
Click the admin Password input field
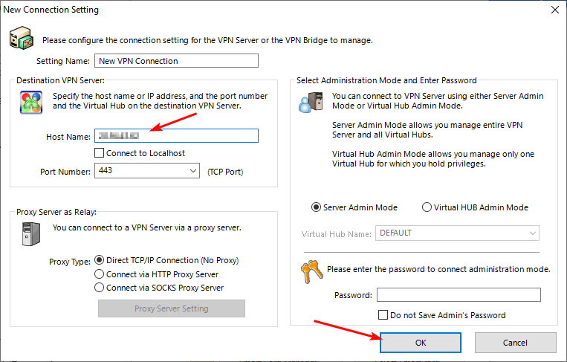coord(459,295)
